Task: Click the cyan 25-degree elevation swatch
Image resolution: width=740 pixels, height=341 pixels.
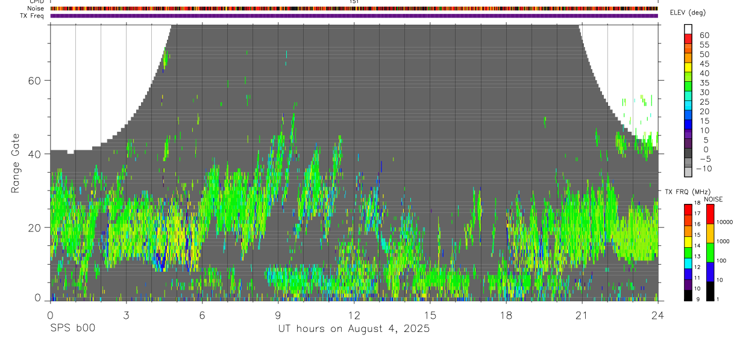Action: pyautogui.click(x=688, y=105)
